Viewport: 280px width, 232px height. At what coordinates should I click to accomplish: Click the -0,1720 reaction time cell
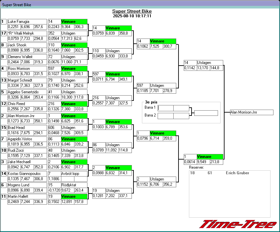(54, 190)
